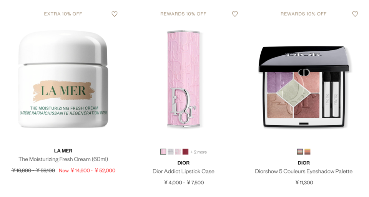Heart the Diorshow 5 Couleurs Eyeshadow Palette
The image size is (369, 197).
(355, 14)
